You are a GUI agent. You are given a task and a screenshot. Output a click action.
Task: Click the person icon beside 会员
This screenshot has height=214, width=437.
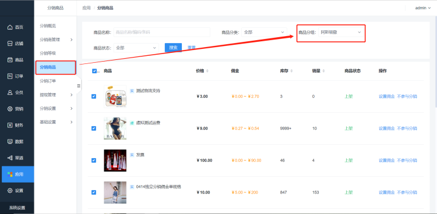click(10, 92)
